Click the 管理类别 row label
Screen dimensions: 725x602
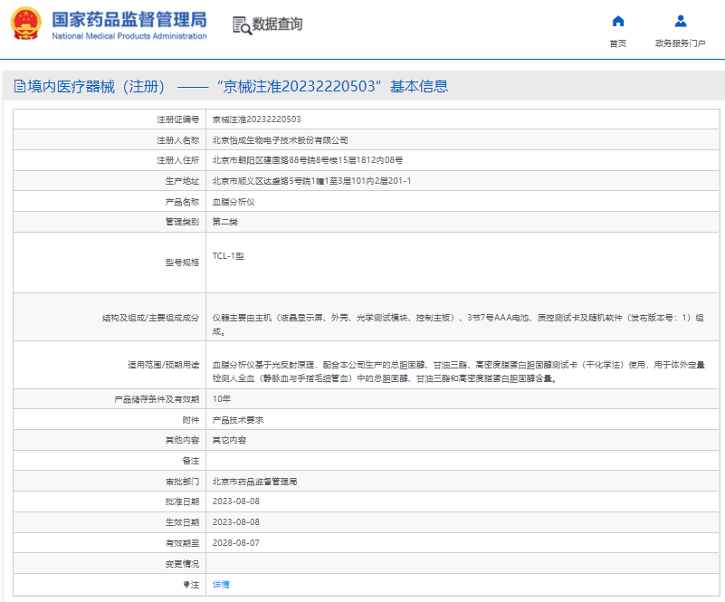coord(182,222)
